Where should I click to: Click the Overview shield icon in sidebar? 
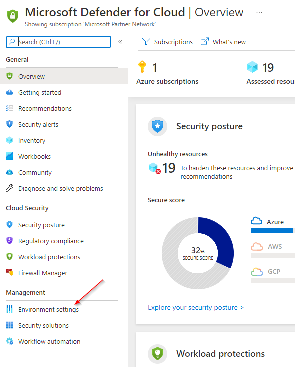[9, 76]
